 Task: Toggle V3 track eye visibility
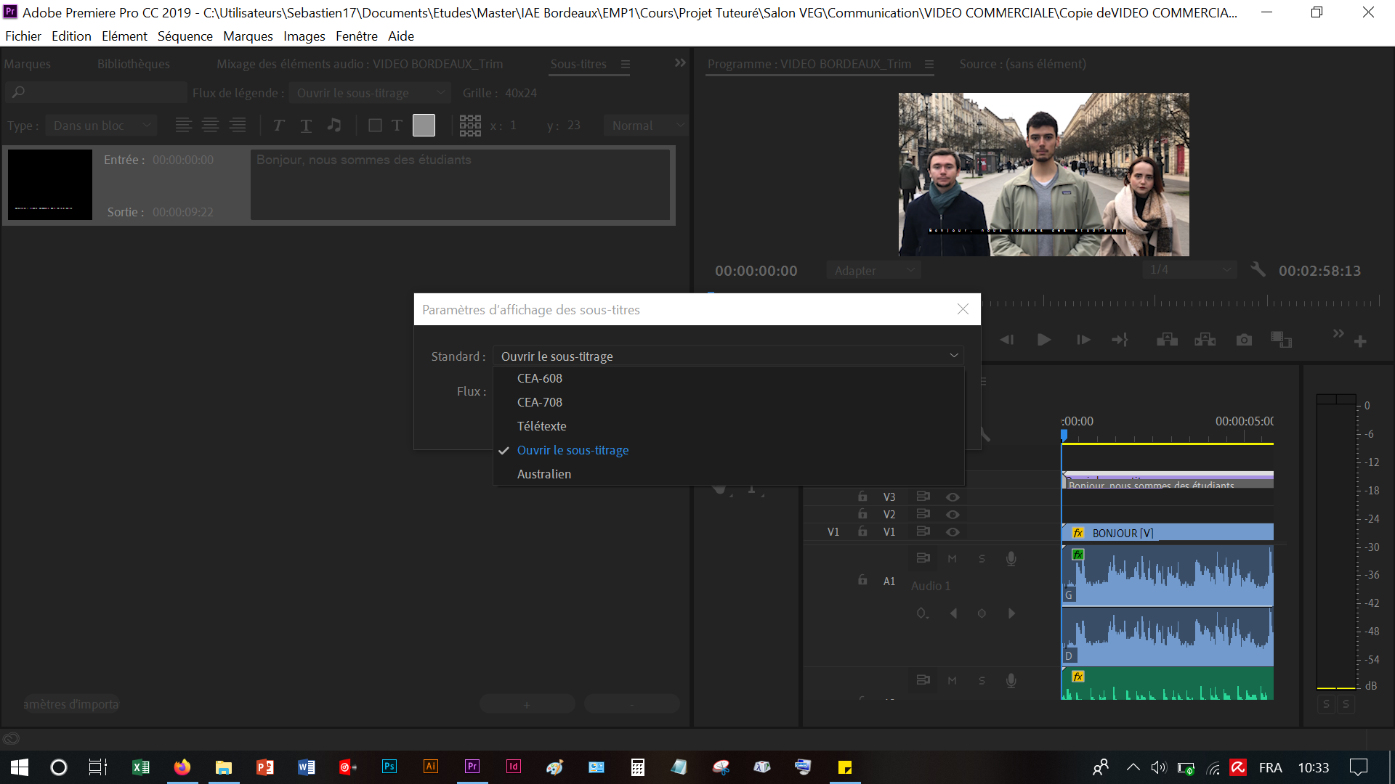click(x=953, y=497)
